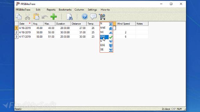200x112 pixels.
Task: Minimize the FRSBikeTraxx window
Action: coord(161,4)
